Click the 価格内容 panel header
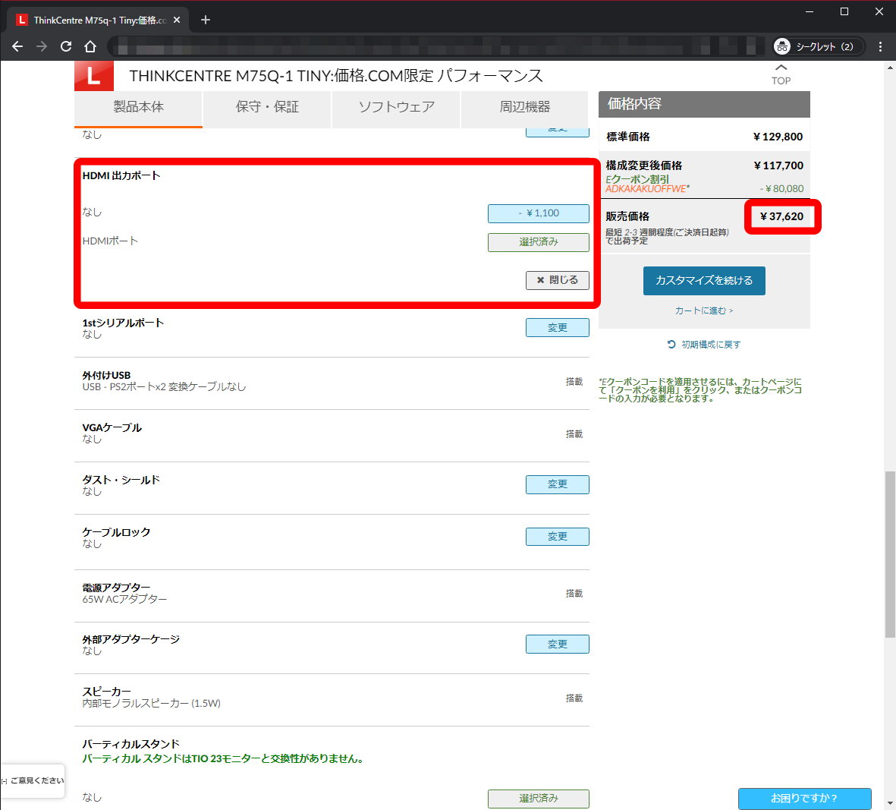The width and height of the screenshot is (896, 810). pos(704,104)
